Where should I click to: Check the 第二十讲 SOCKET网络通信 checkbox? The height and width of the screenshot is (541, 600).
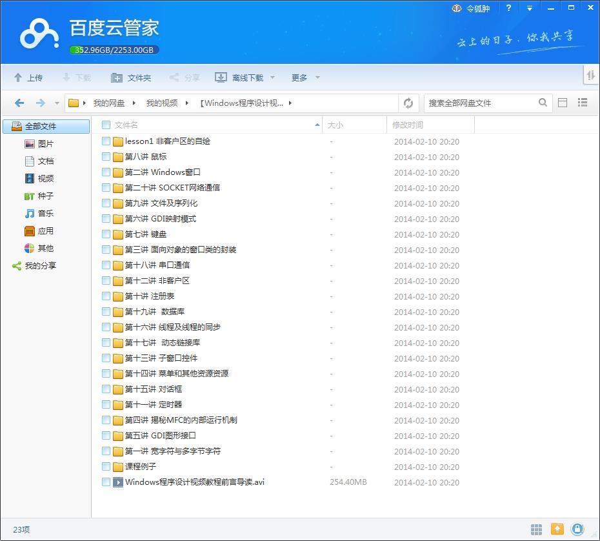106,188
